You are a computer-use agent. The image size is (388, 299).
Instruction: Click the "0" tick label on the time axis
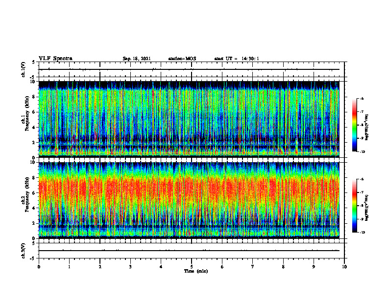[39, 267]
